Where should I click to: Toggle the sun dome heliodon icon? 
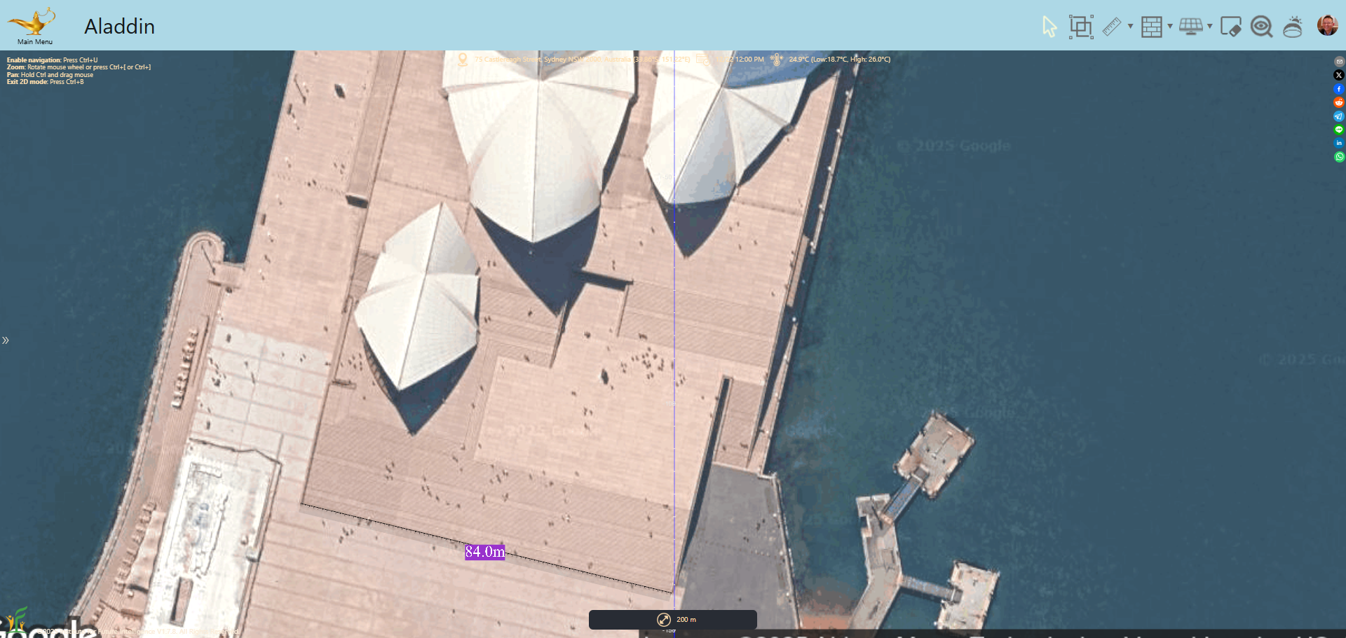1293,27
